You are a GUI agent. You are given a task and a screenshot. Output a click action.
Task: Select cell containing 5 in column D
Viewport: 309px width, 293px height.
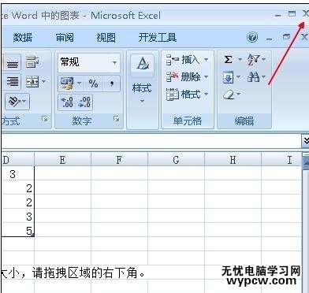[18, 230]
